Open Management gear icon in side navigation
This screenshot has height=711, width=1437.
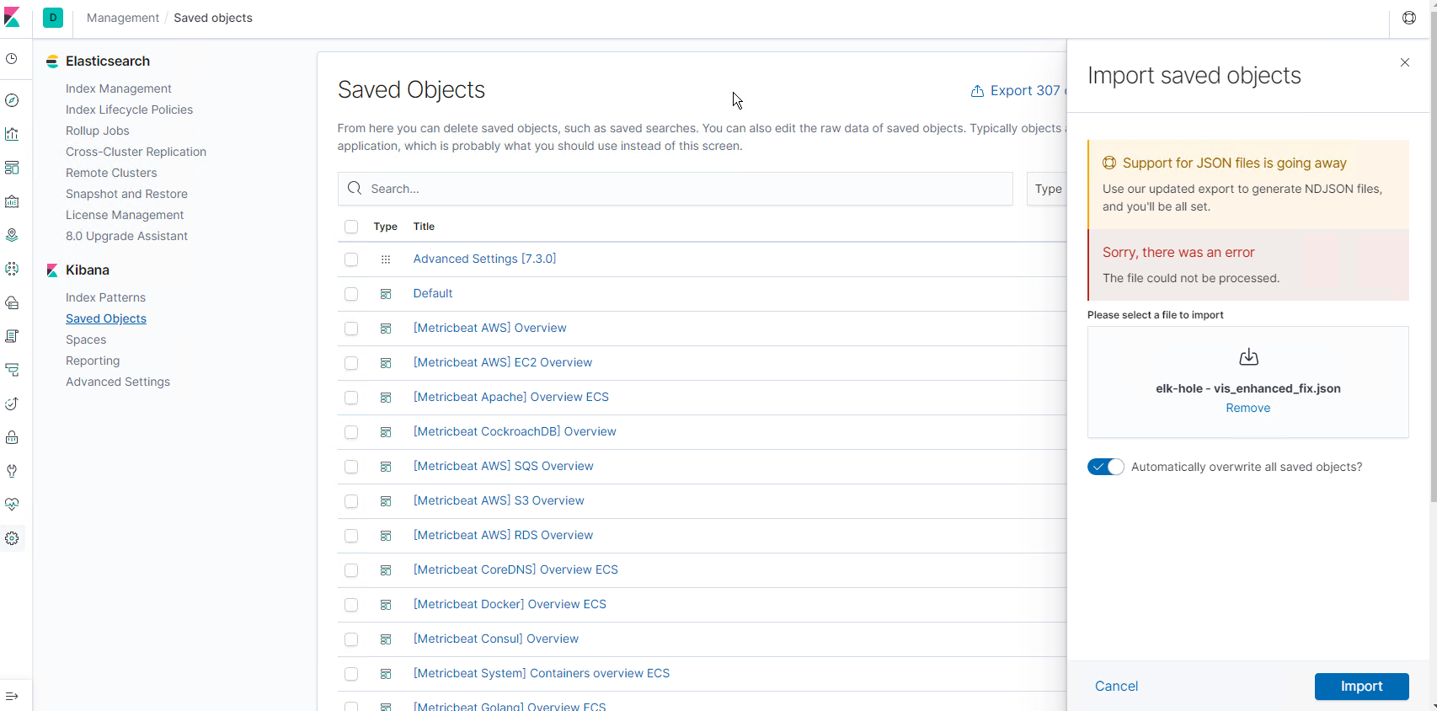[x=12, y=538]
